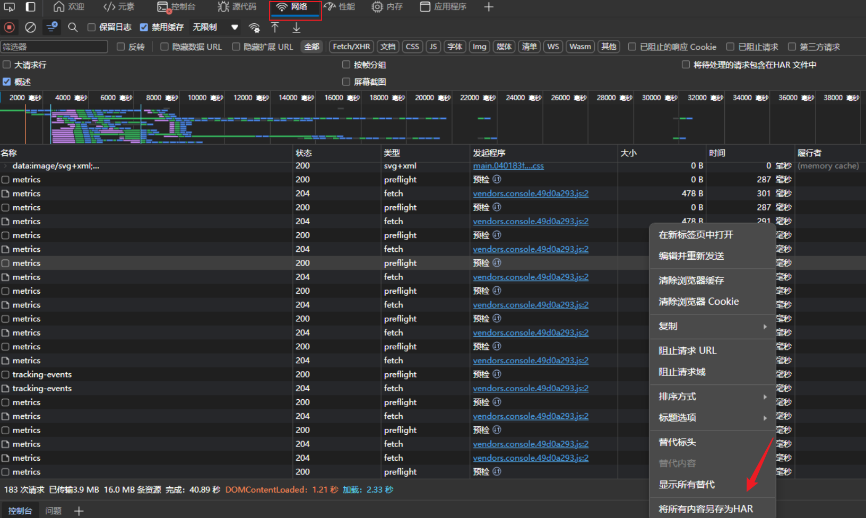Choose 清除浏览器 Cookie menu item
The image size is (866, 518).
pos(713,302)
